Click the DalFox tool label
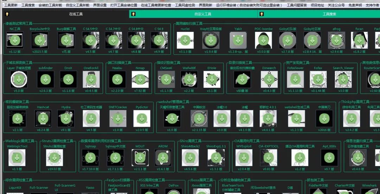 click(173, 186)
